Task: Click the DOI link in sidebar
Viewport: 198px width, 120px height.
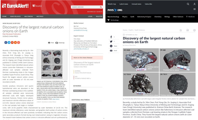Action: (x=83, y=78)
